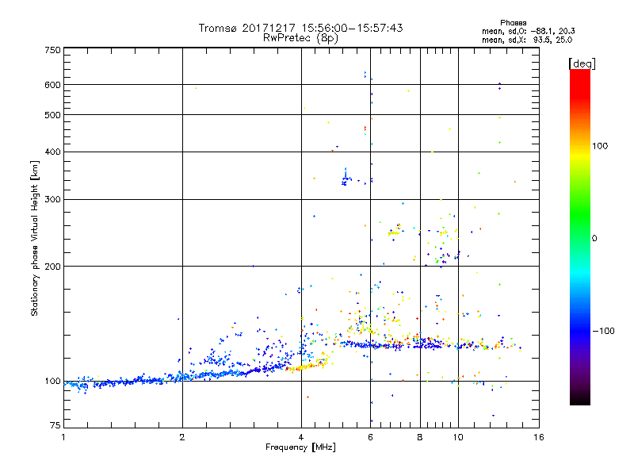The height and width of the screenshot is (476, 634).
Task: Click the x-axis tick label '10'
Action: (458, 437)
